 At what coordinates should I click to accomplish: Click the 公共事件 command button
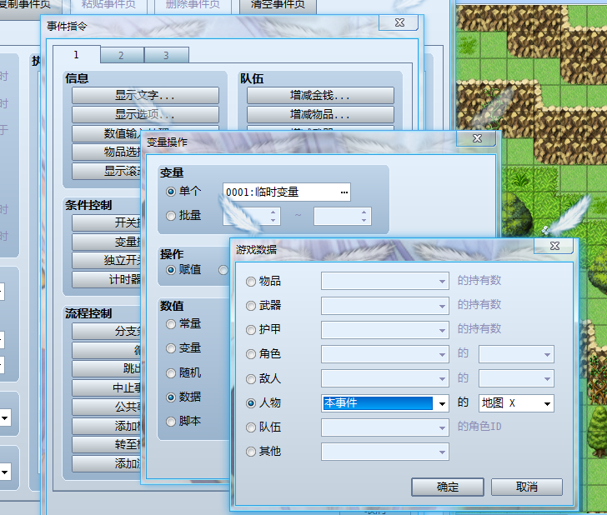(x=107, y=407)
